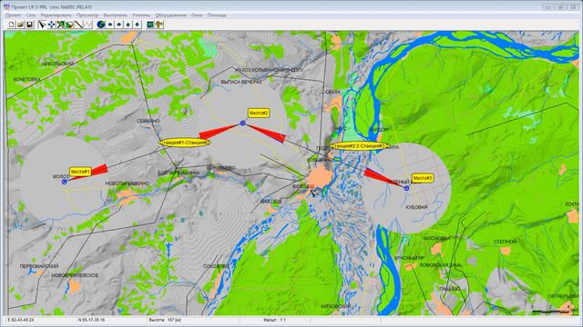Image resolution: width=583 pixels, height=327 pixels.
Task: Open the Утилиты menu
Action: click(x=141, y=15)
